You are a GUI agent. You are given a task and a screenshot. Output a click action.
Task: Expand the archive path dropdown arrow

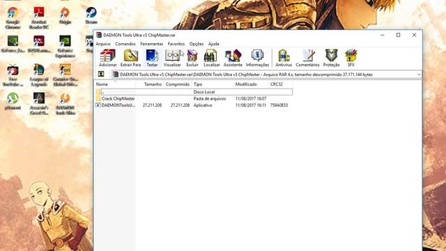(x=419, y=75)
